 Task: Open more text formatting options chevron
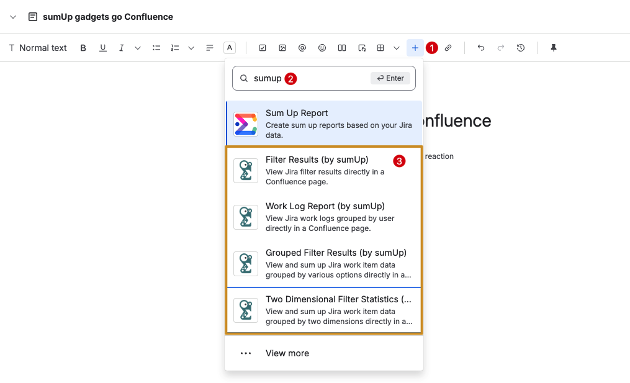[138, 48]
